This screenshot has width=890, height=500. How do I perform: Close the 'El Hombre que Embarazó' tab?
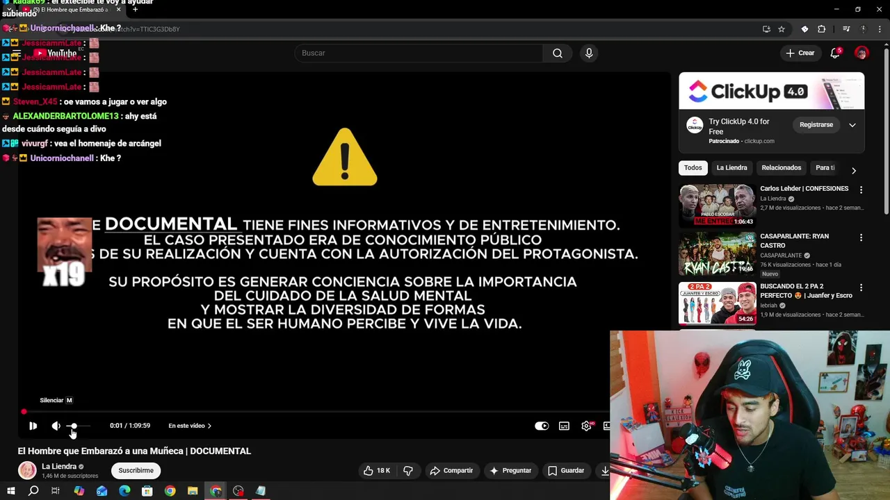(x=118, y=9)
